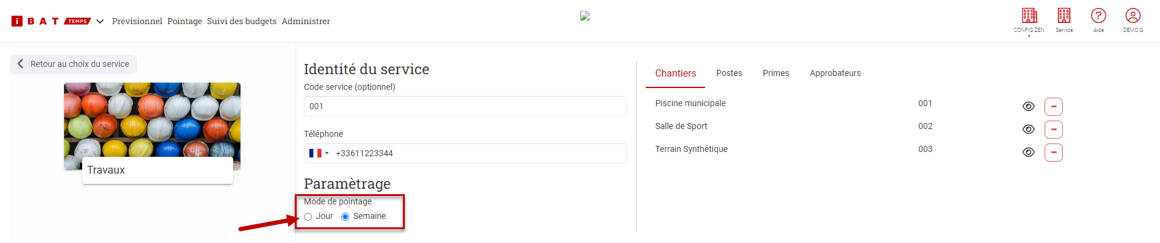1160x243 pixels.
Task: Click the Service building icon
Action: 1064,16
